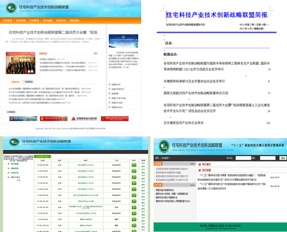Click the green add-record button above the table

42,156
